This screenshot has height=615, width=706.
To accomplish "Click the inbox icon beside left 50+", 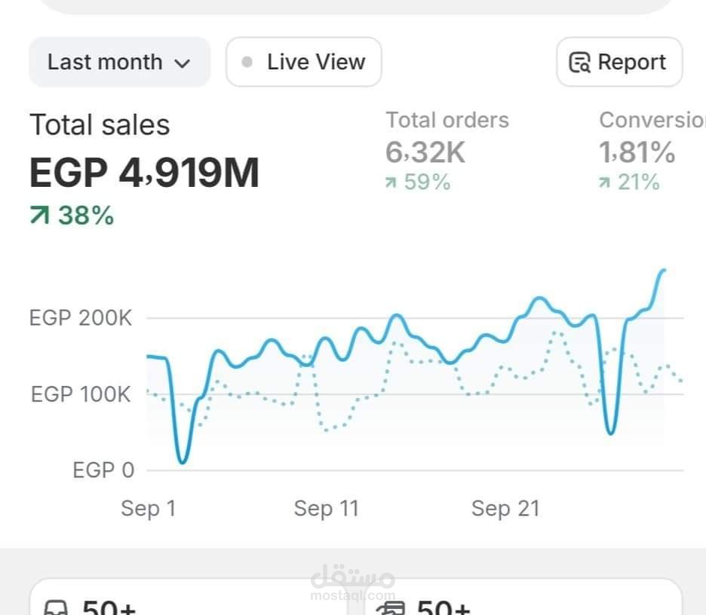I will coord(56,607).
